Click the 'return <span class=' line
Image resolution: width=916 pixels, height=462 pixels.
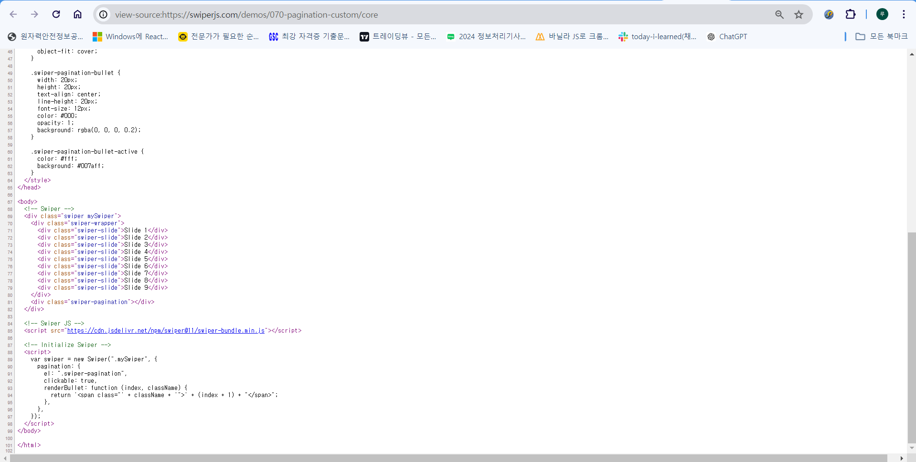pyautogui.click(x=164, y=395)
